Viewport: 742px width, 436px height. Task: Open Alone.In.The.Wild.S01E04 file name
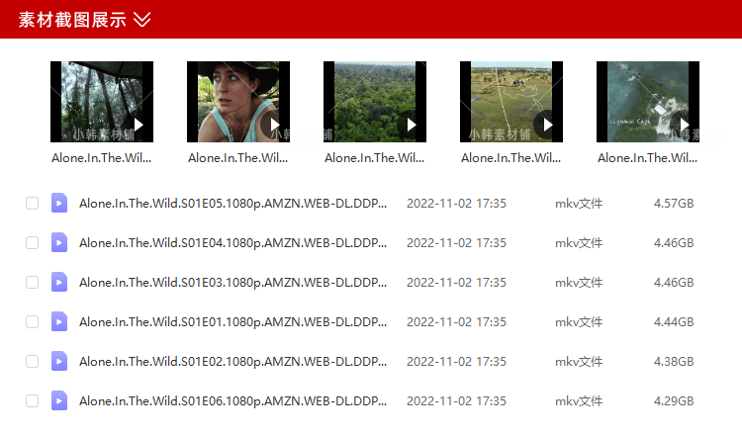232,243
